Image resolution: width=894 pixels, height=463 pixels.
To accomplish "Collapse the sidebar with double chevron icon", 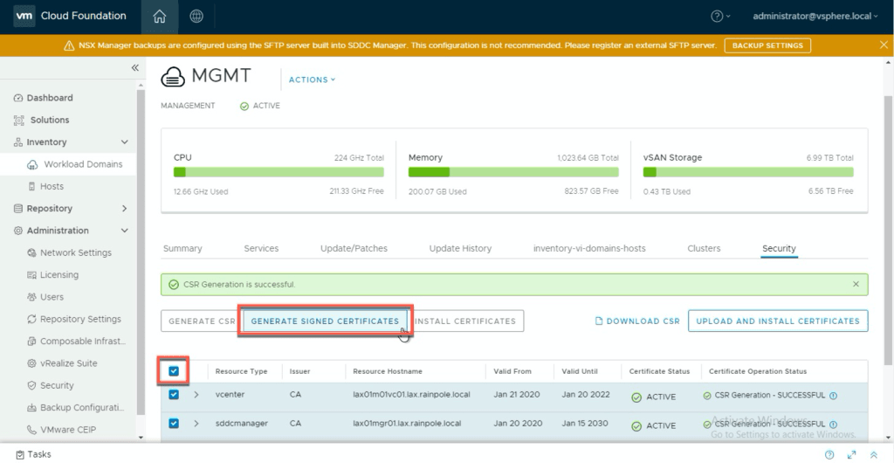I will [135, 68].
